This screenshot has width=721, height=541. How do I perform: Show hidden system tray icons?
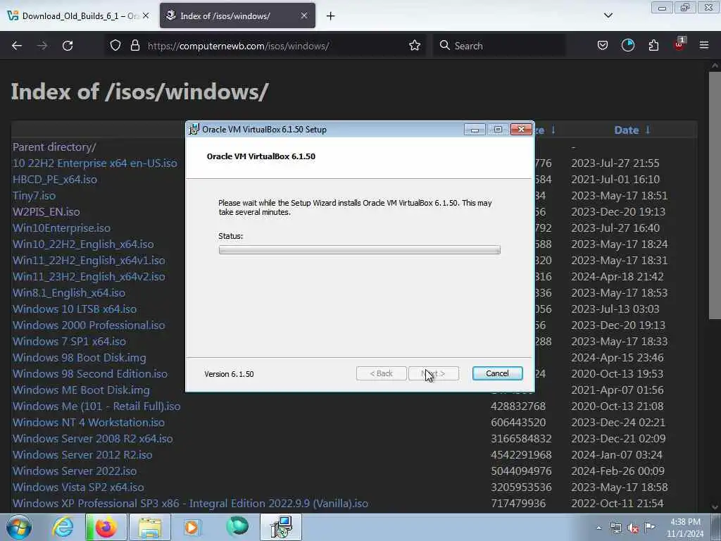pyautogui.click(x=598, y=528)
